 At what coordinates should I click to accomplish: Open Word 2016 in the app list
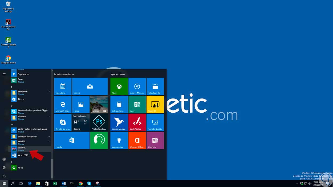pos(30,155)
